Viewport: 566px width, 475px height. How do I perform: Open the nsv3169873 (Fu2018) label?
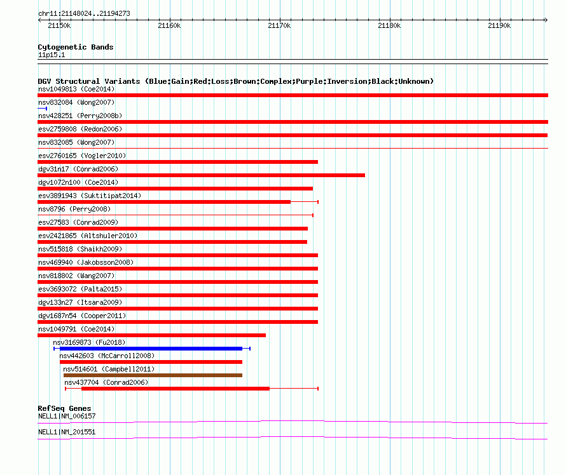pos(89,342)
